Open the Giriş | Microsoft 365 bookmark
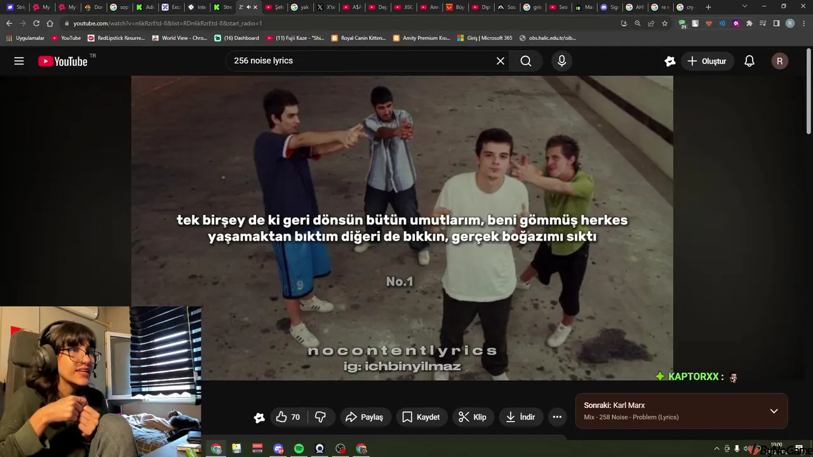813x457 pixels. pos(485,38)
